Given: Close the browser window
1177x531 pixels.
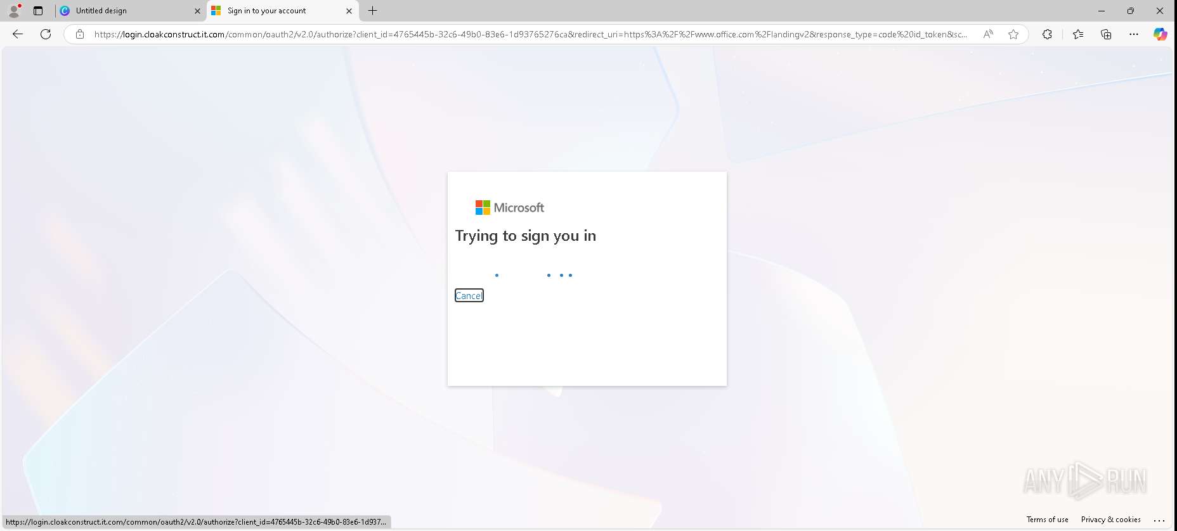Looking at the screenshot, I should (x=1160, y=11).
